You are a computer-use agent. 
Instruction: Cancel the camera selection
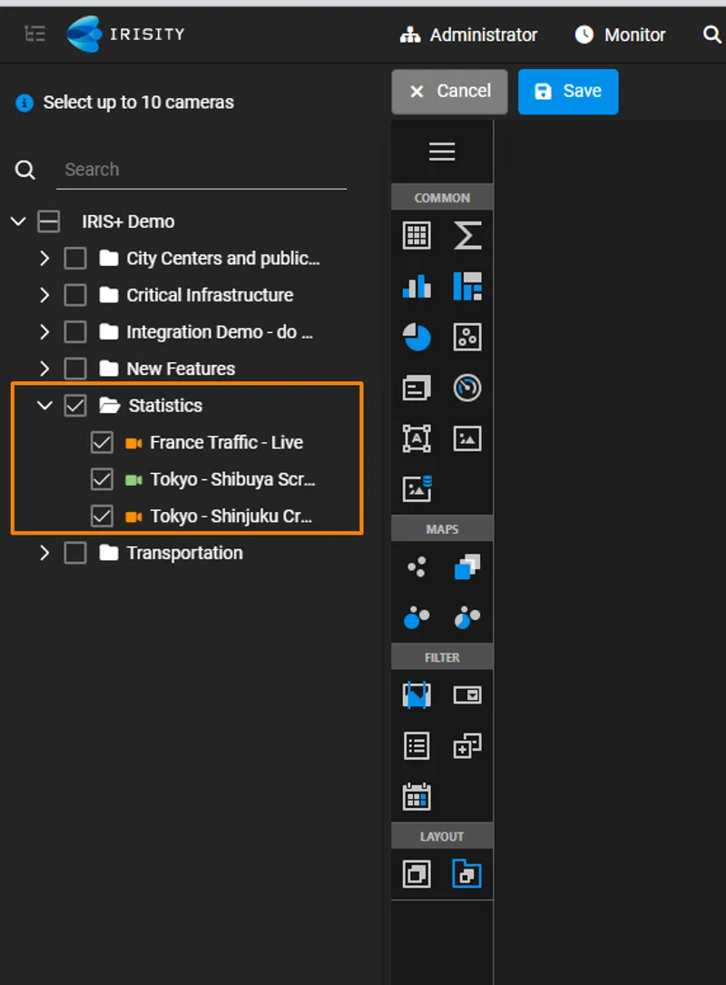[449, 91]
